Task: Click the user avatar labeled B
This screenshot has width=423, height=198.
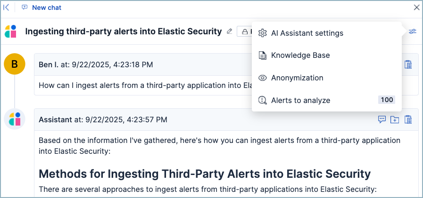Action: click(15, 64)
